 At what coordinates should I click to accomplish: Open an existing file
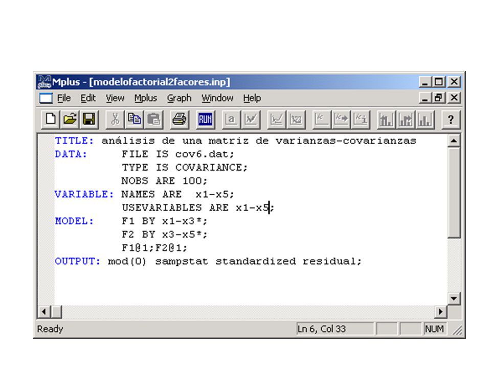70,119
